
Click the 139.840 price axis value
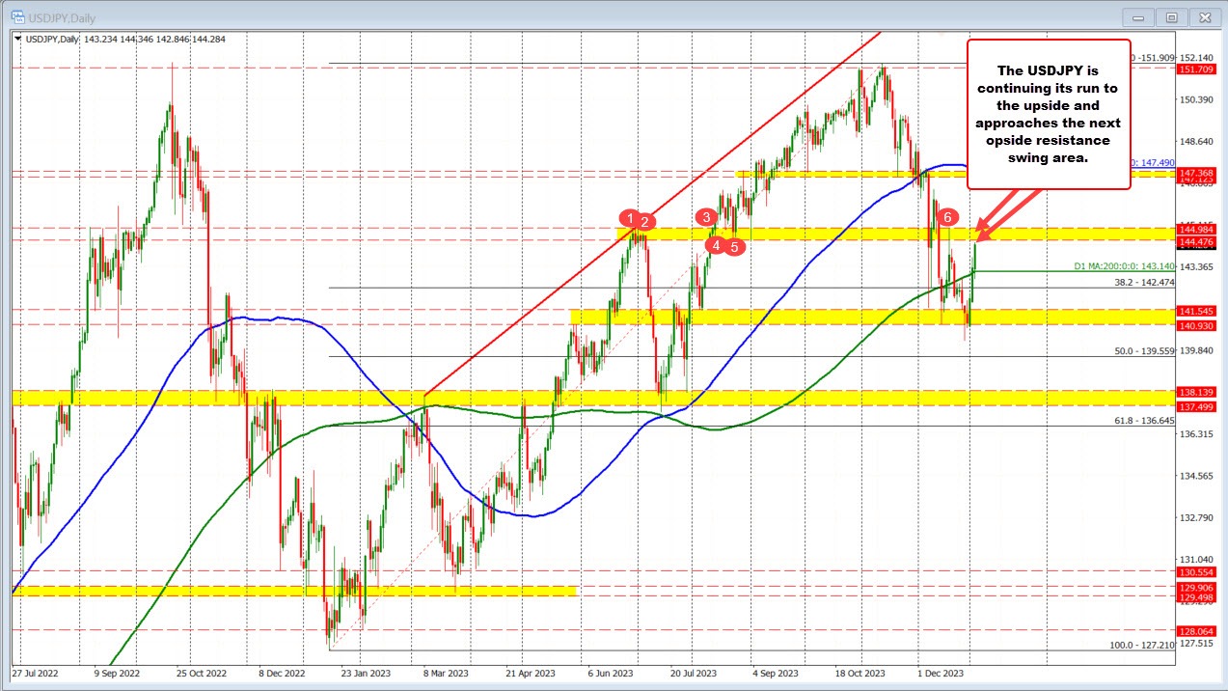pos(1195,350)
